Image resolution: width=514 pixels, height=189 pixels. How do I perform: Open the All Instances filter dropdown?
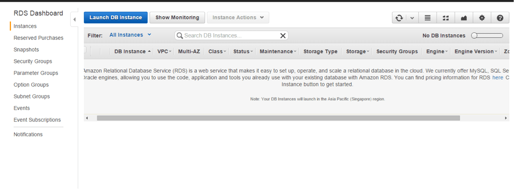click(x=130, y=35)
